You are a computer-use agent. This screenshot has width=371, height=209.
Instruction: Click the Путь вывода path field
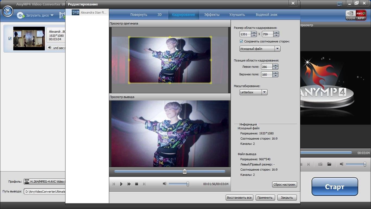[x=45, y=192]
